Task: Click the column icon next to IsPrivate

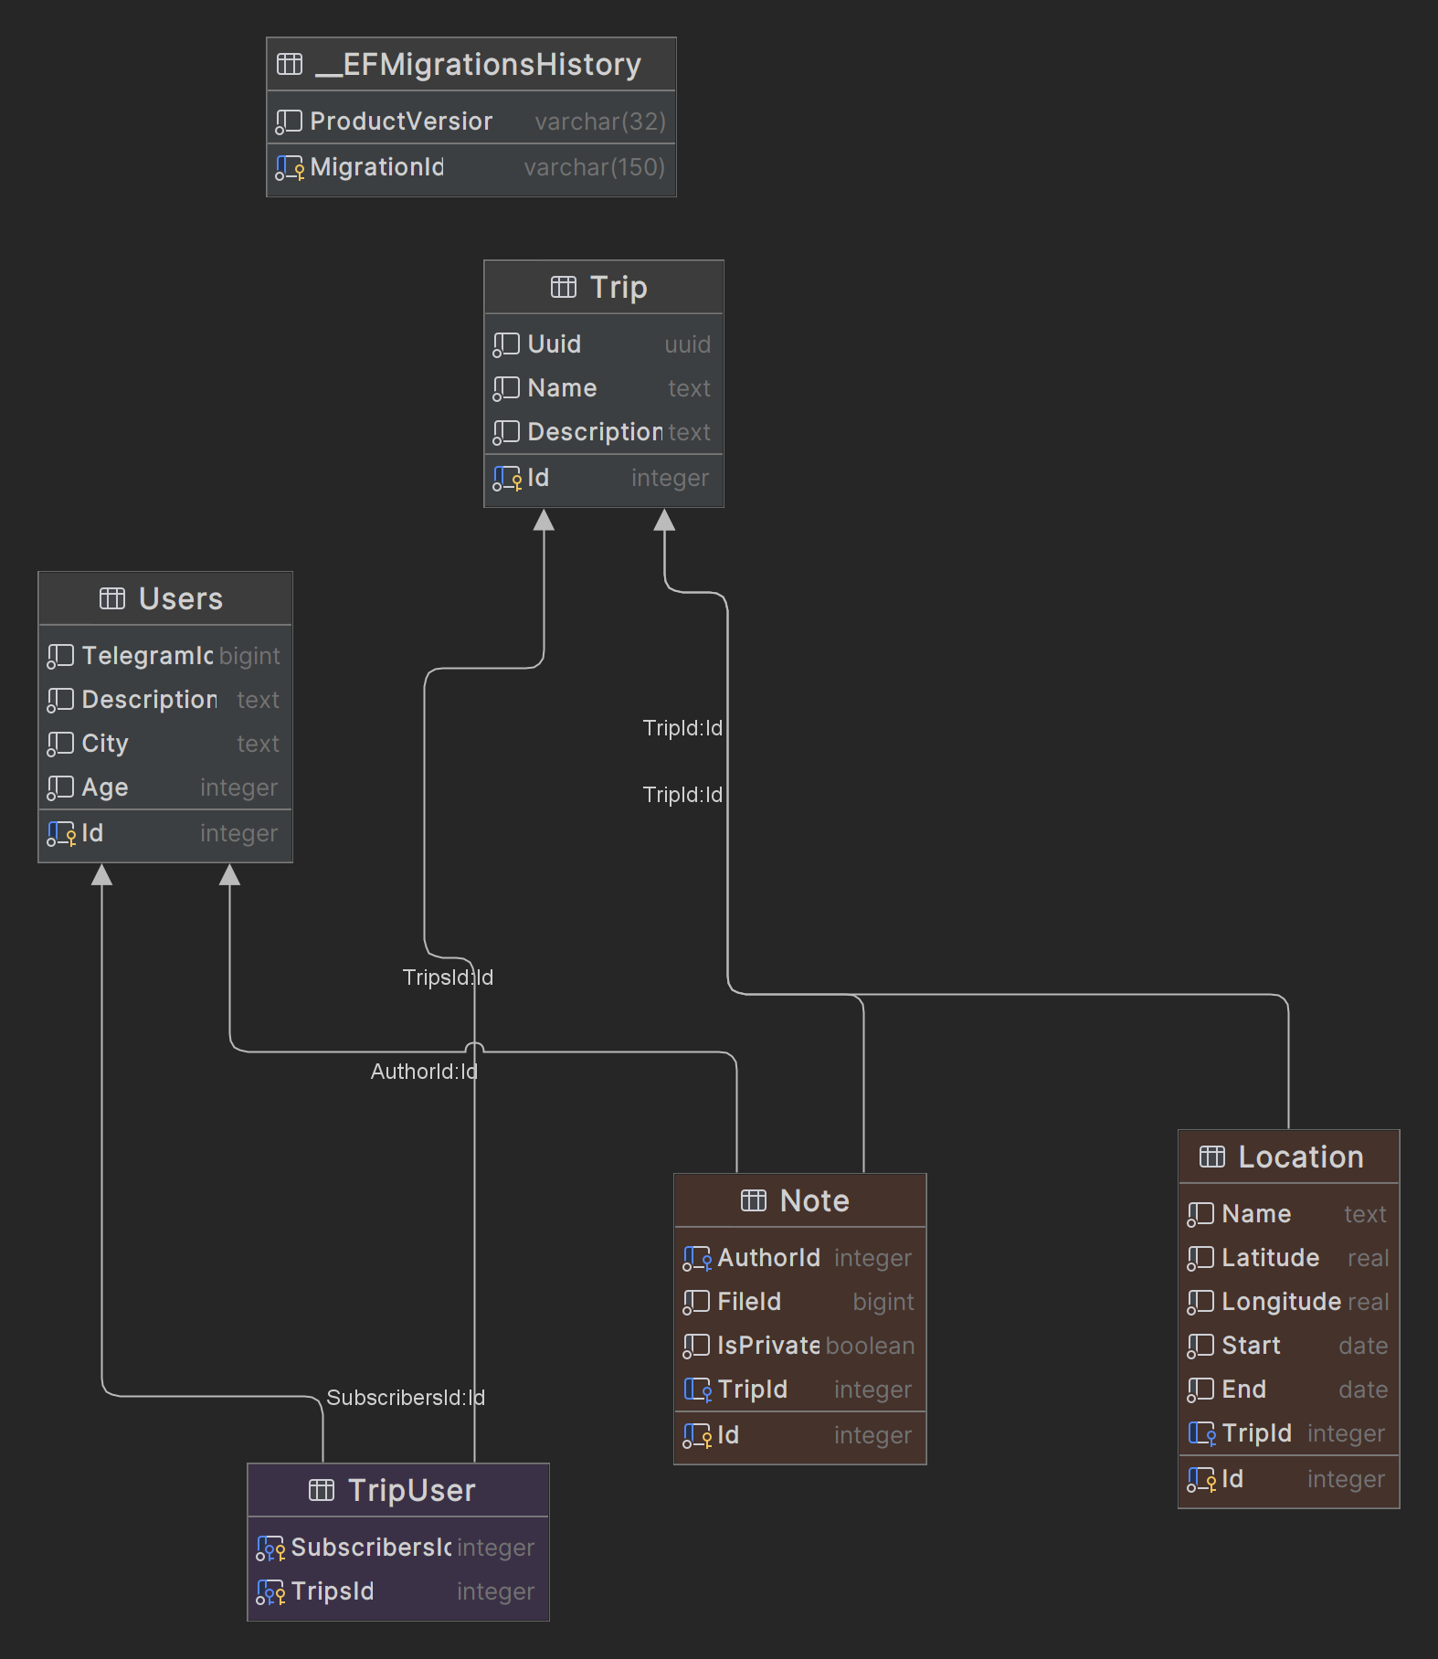Action: 696,1346
